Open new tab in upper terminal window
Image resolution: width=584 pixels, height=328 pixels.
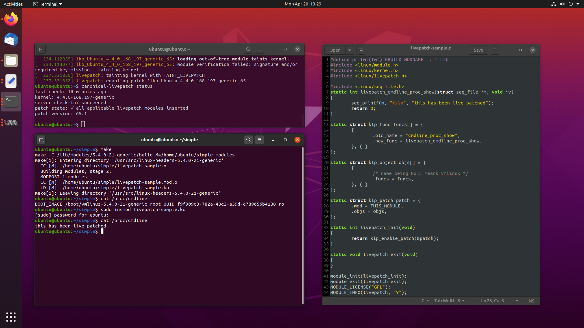click(41, 49)
